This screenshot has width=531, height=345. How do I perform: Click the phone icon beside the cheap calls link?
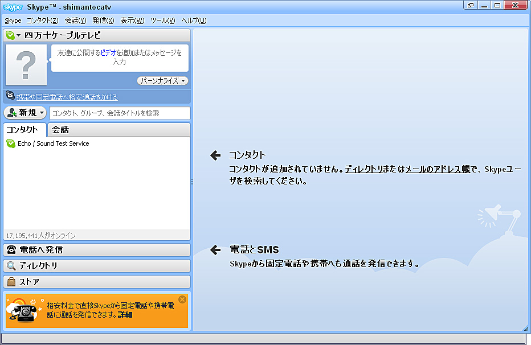(x=10, y=96)
